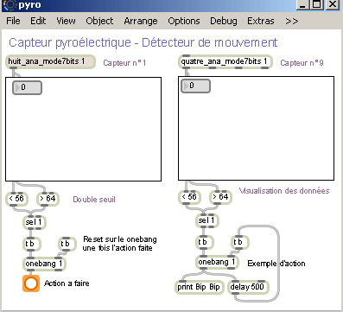Click the 'Capteur n°1' comment
This screenshot has height=312, width=343.
(124, 63)
